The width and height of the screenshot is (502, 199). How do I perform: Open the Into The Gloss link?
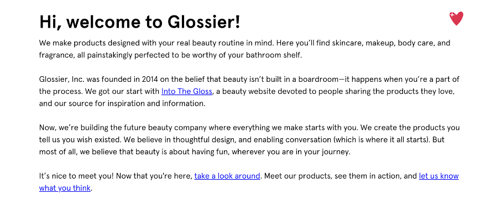pyautogui.click(x=187, y=92)
